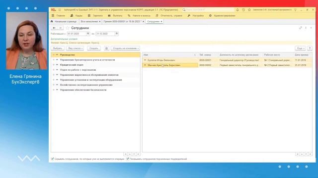The width and height of the screenshot is (318, 178).
Task: Jump to last row in departments tree
Action: click(x=138, y=154)
